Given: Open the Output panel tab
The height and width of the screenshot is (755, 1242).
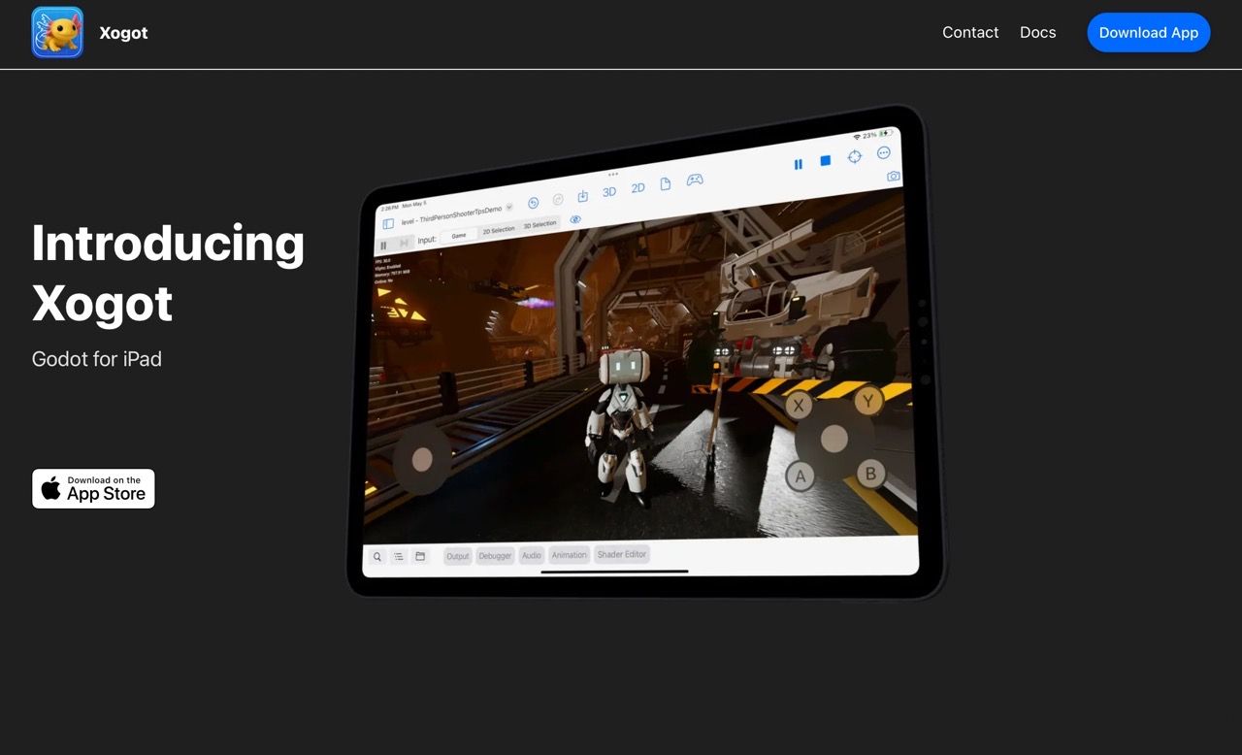Looking at the screenshot, I should pyautogui.click(x=457, y=556).
